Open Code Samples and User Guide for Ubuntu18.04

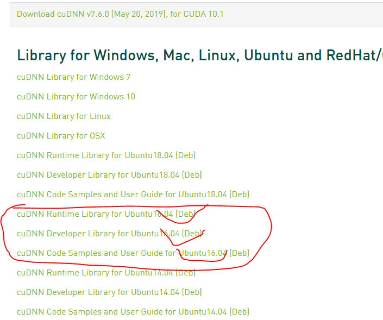coord(133,194)
